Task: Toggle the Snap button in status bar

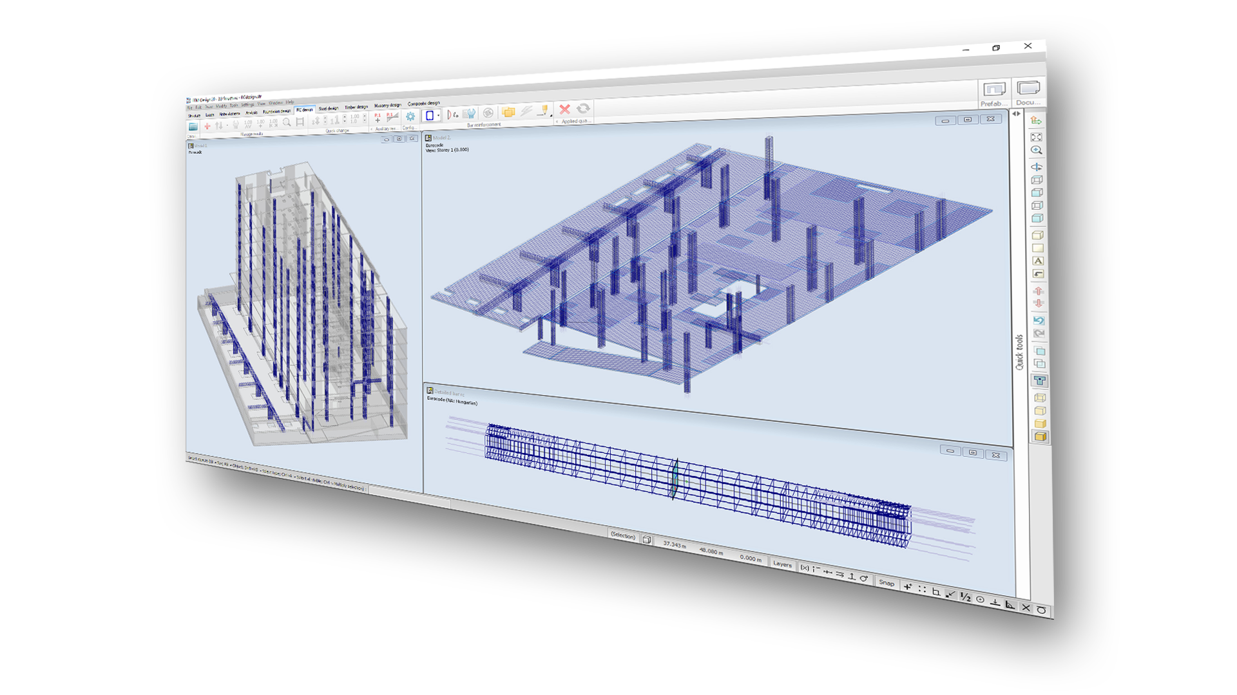Action: tap(887, 583)
